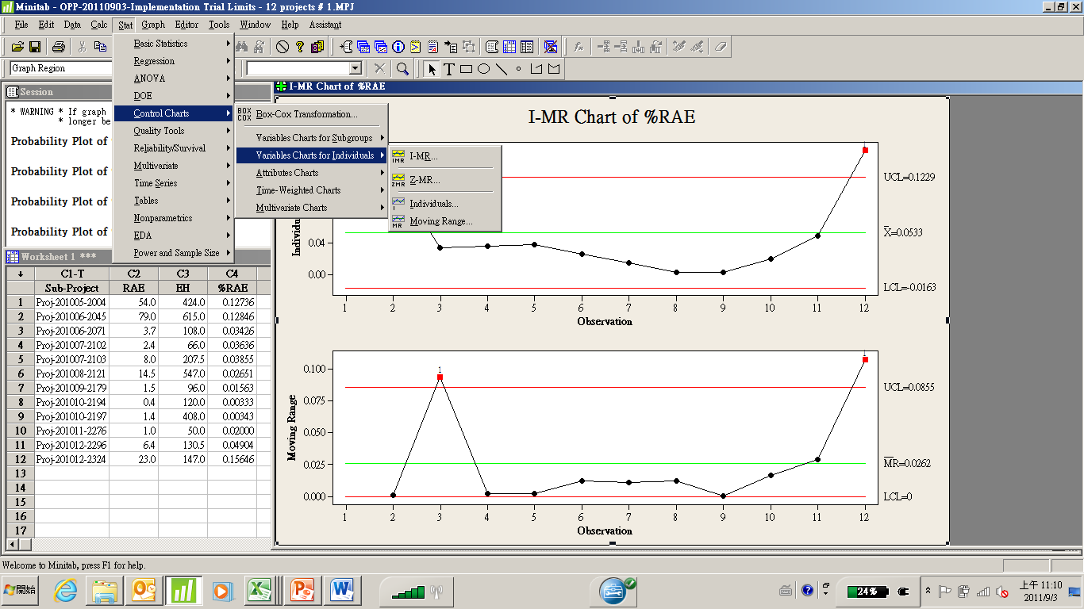1084x609 pixels.
Task: Choose I-MR... chart option
Action: coord(444,156)
